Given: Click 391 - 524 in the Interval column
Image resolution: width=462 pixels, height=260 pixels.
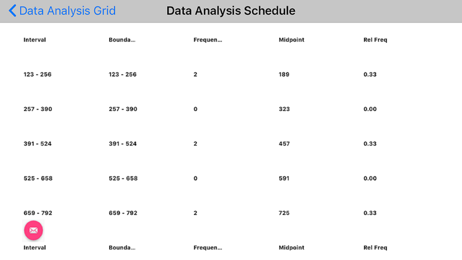Looking at the screenshot, I should (x=37, y=144).
